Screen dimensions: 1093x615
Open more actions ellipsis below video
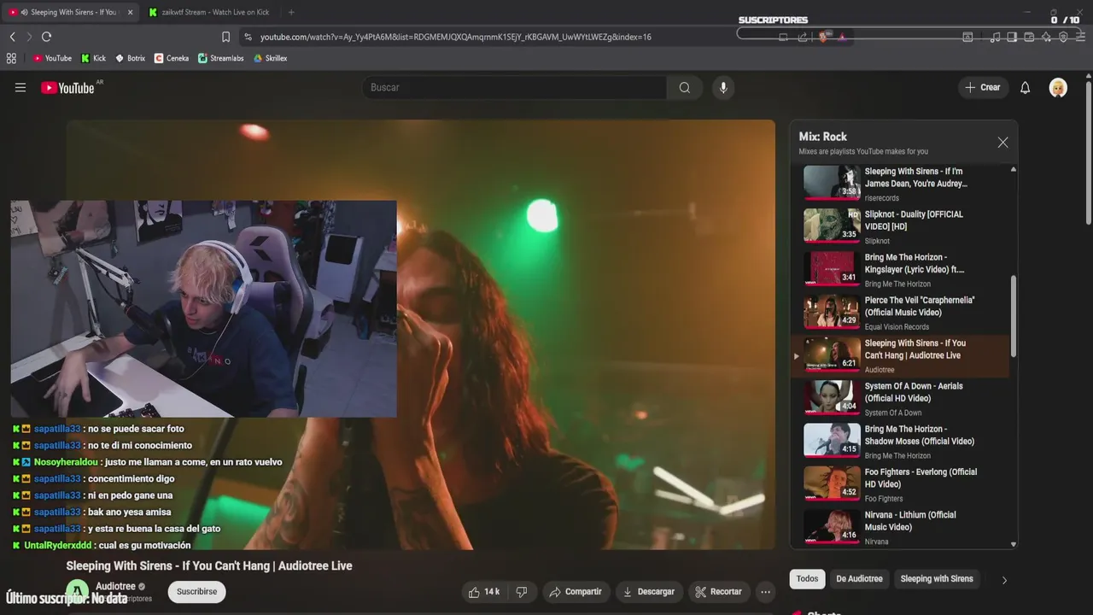click(766, 591)
